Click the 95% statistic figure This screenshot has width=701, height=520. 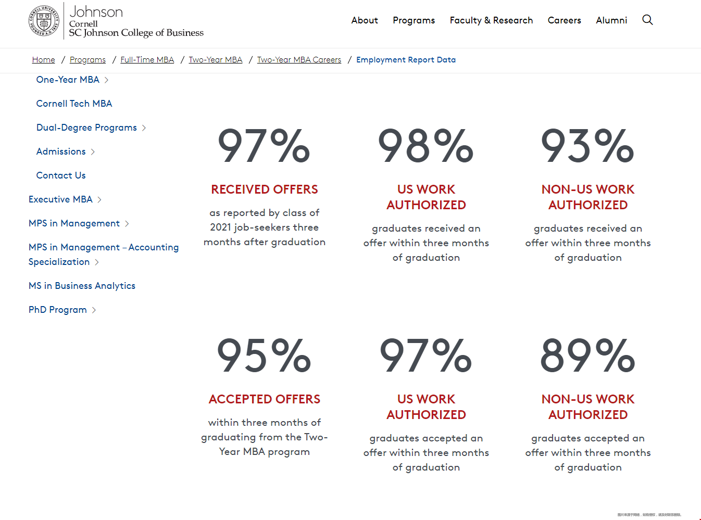(265, 356)
